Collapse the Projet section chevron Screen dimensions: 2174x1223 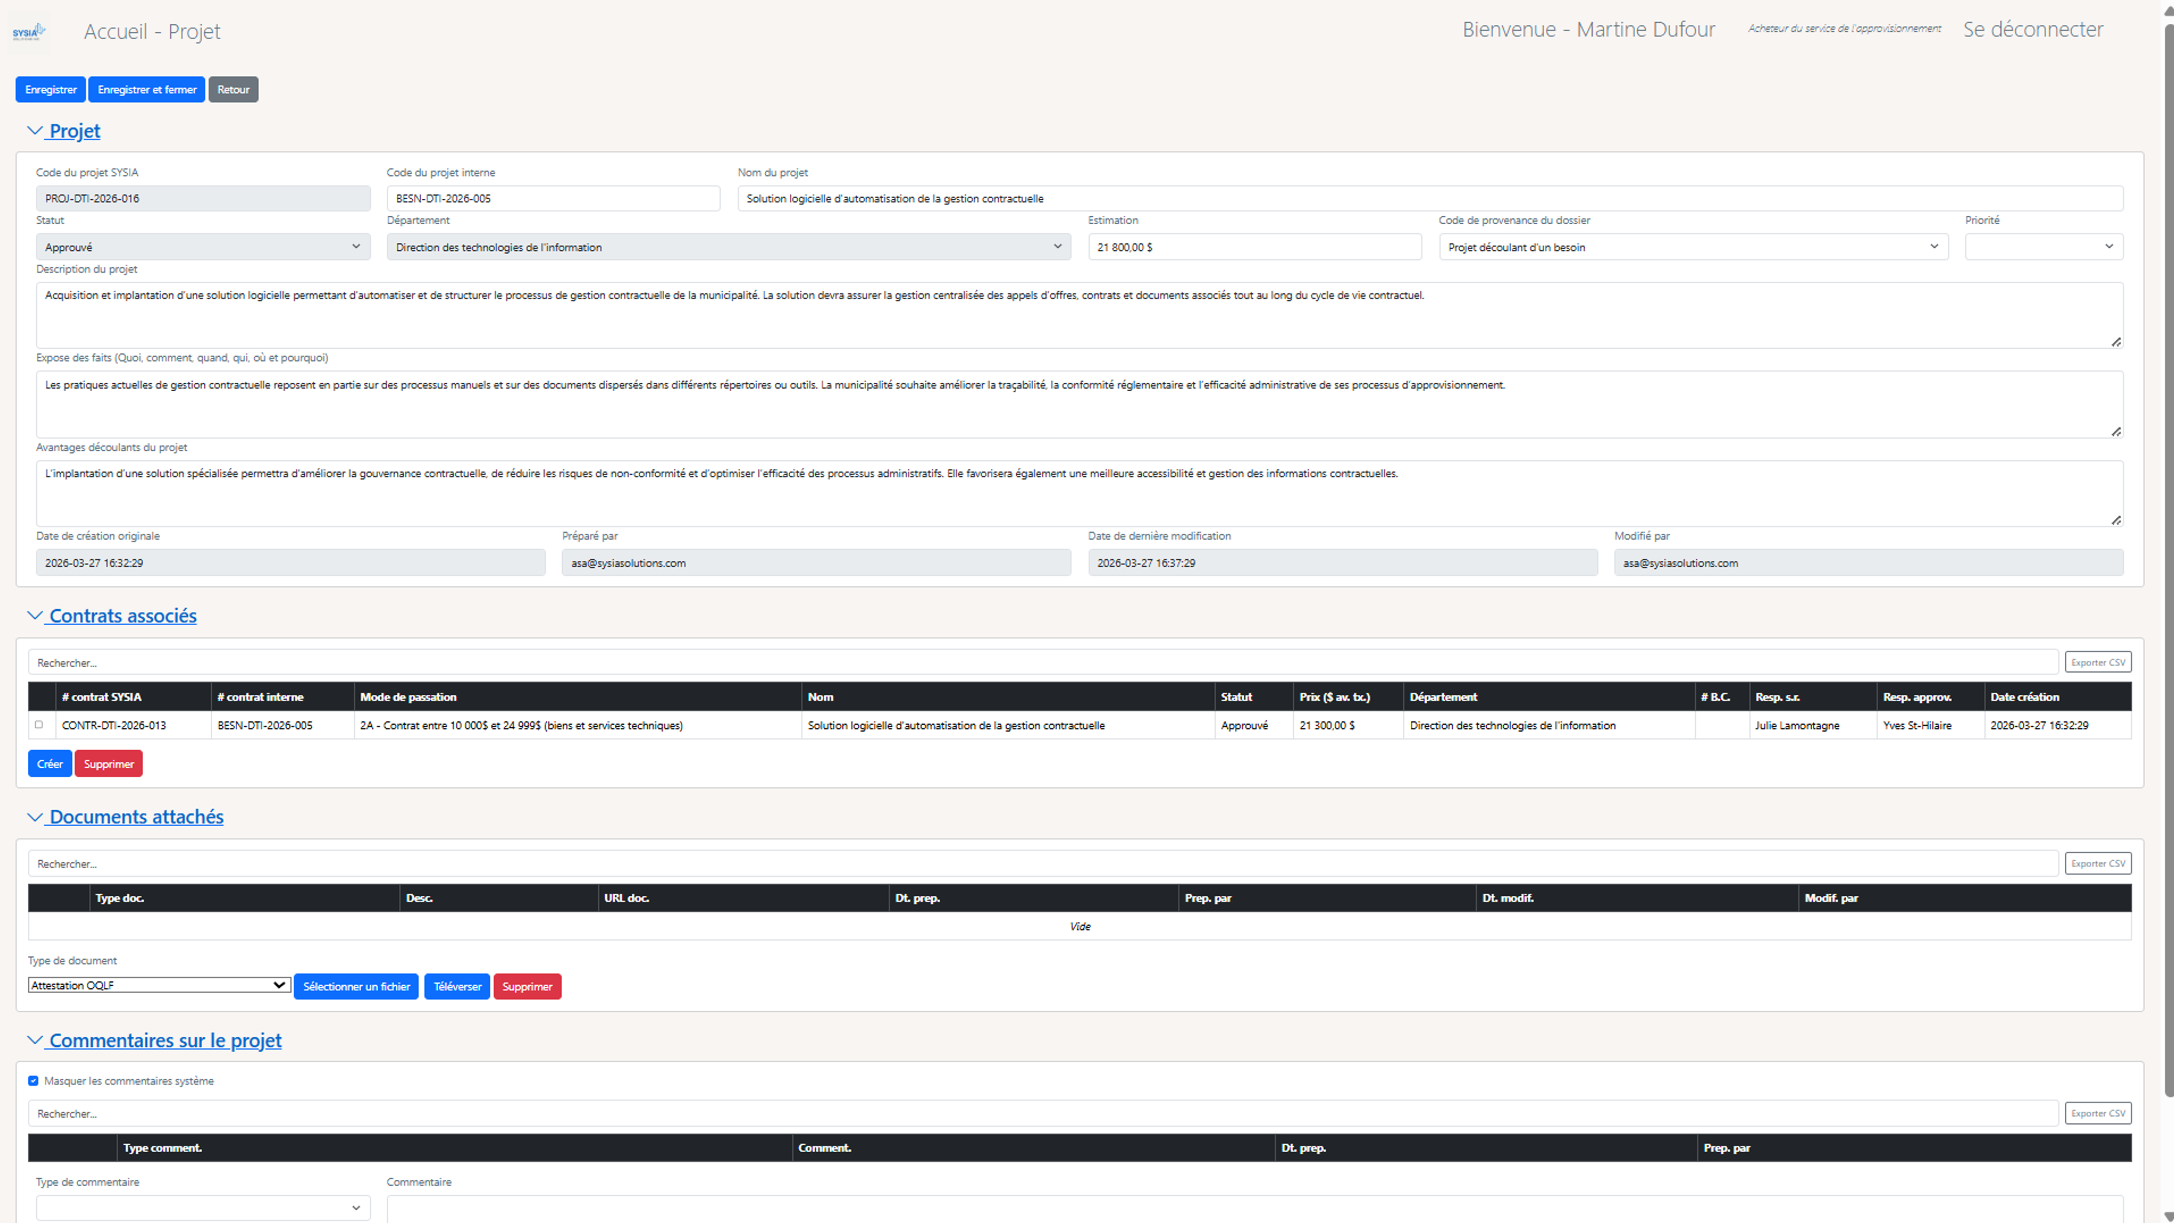(35, 131)
